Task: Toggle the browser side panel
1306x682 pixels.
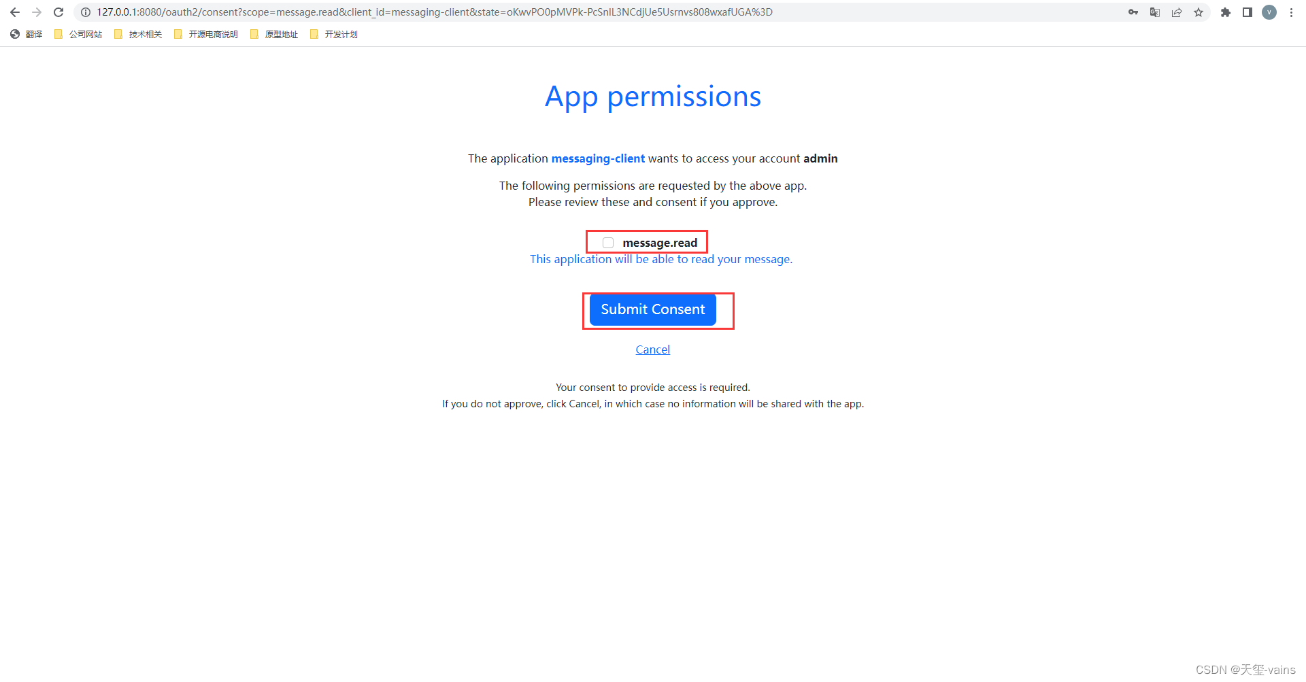Action: point(1248,12)
